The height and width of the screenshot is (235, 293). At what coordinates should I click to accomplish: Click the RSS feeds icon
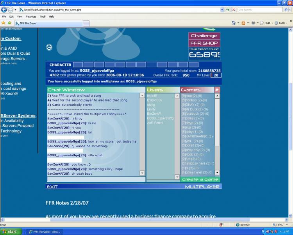(x=243, y=23)
